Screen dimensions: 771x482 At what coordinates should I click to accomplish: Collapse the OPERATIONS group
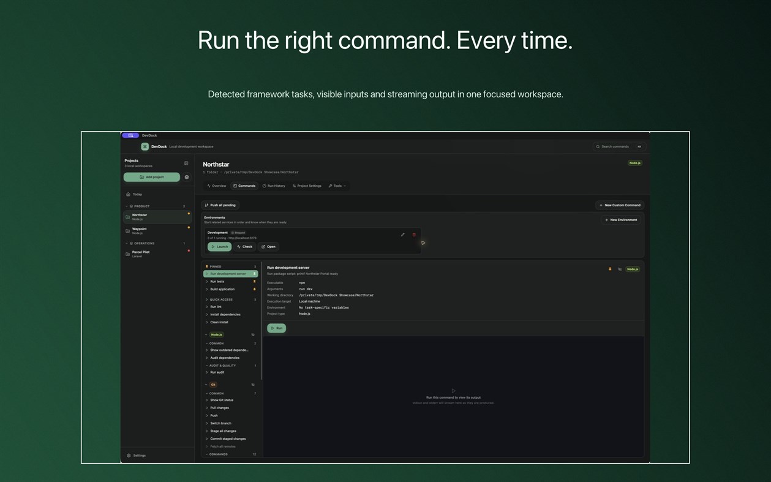[127, 243]
